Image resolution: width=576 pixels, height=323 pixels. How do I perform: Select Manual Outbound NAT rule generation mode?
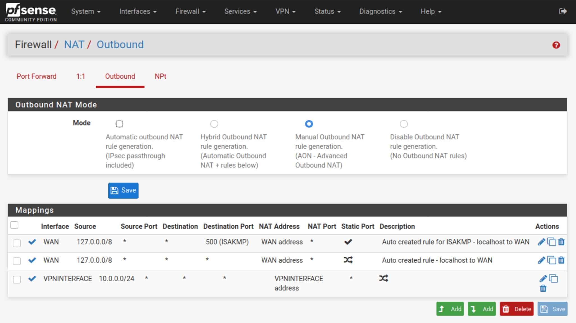tap(309, 124)
